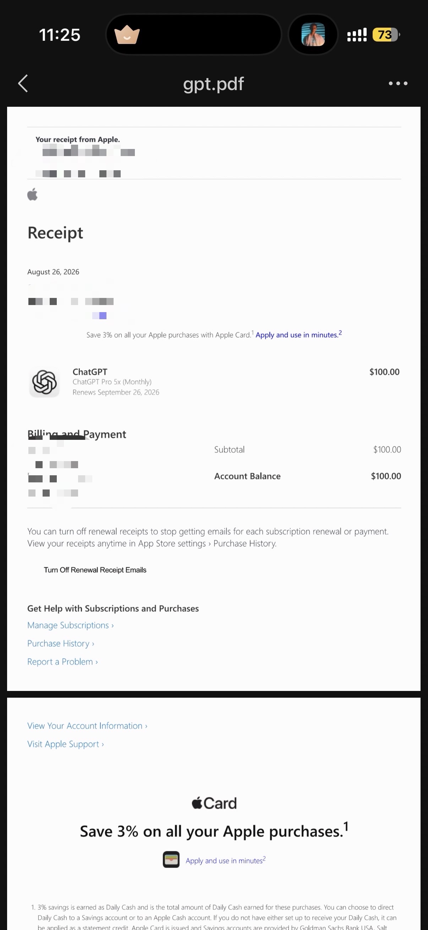Tap the cellular signal bars
Image resolution: width=428 pixels, height=930 pixels.
pos(357,35)
